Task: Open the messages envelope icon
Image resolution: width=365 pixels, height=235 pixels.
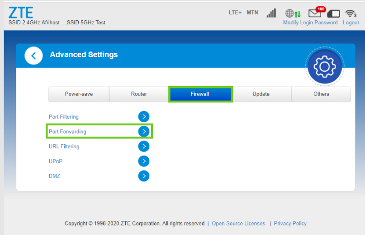Action: click(x=315, y=13)
